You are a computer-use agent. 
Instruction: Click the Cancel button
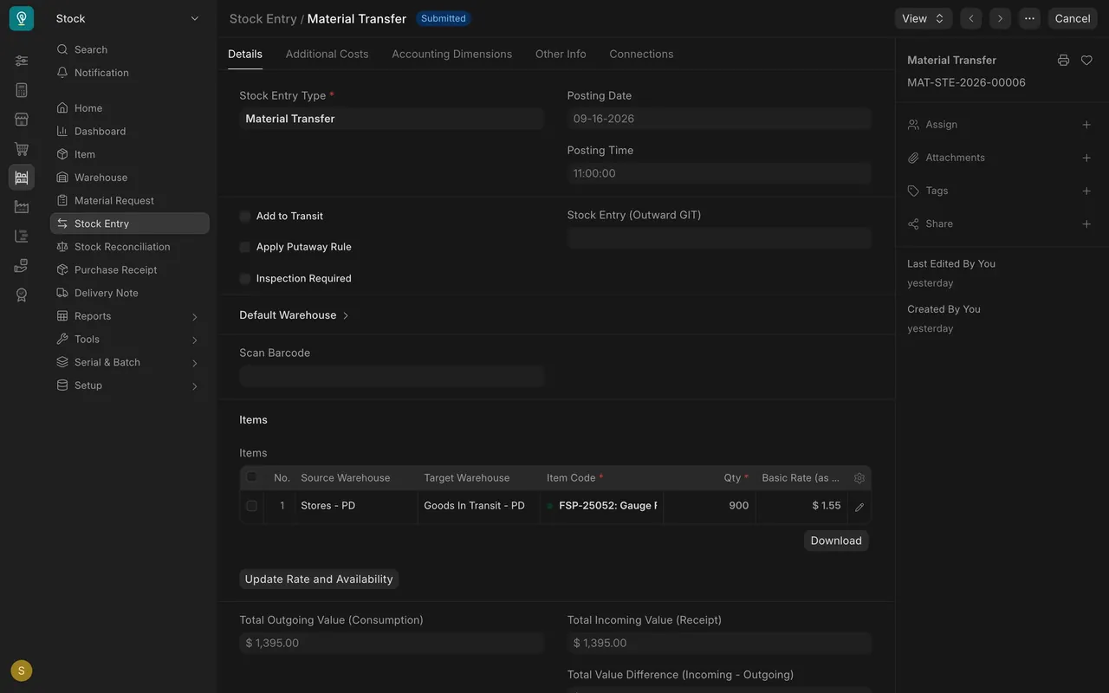click(x=1073, y=18)
